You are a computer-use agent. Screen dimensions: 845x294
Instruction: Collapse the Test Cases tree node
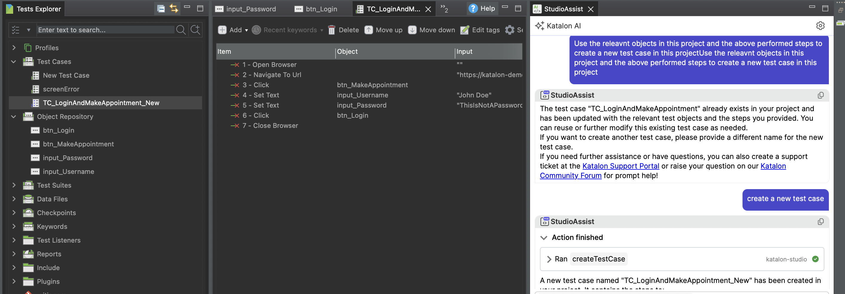(13, 62)
